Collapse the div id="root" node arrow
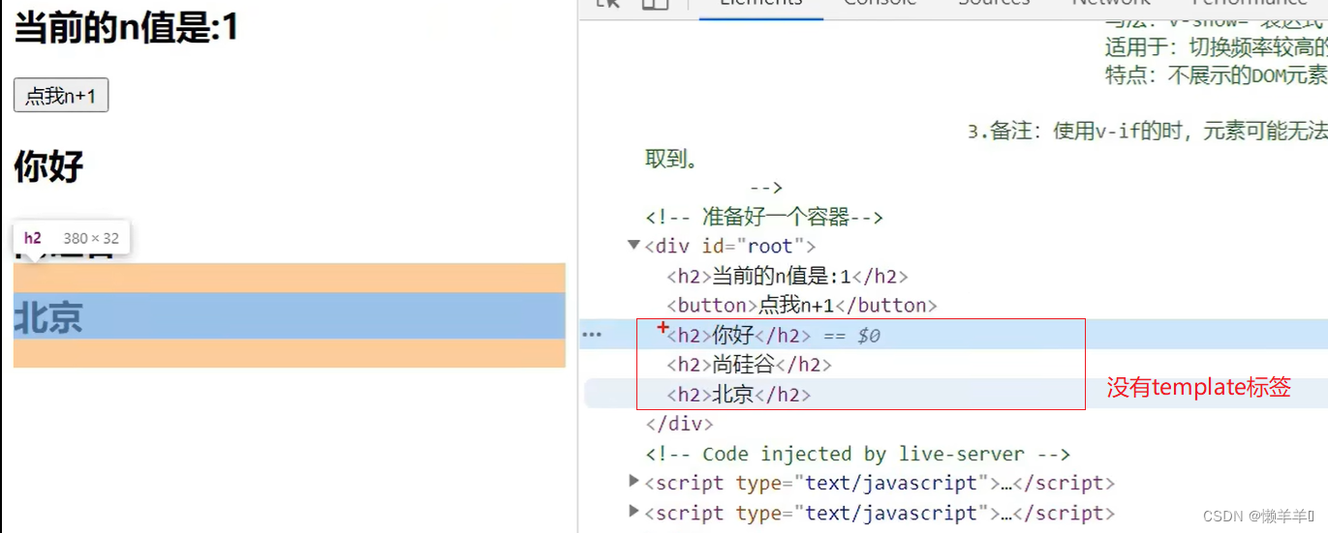 click(633, 246)
